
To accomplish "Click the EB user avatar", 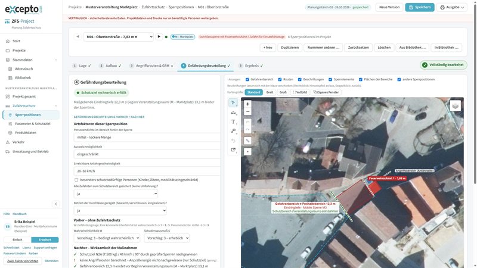I will 8,226.
